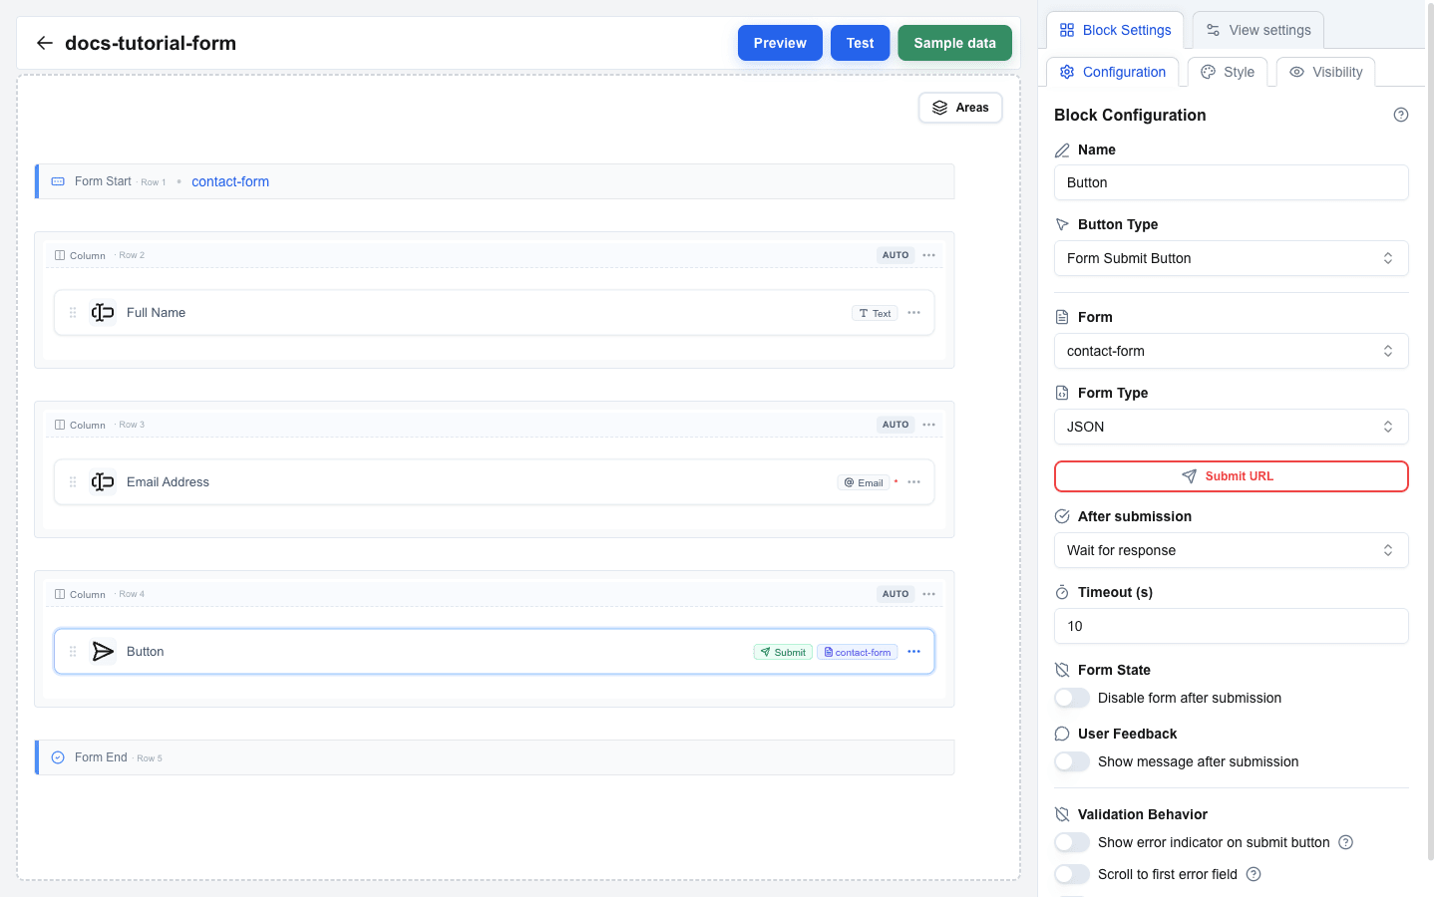Follow the contact-form link in Form Start row
This screenshot has height=897, width=1436.
tap(230, 181)
